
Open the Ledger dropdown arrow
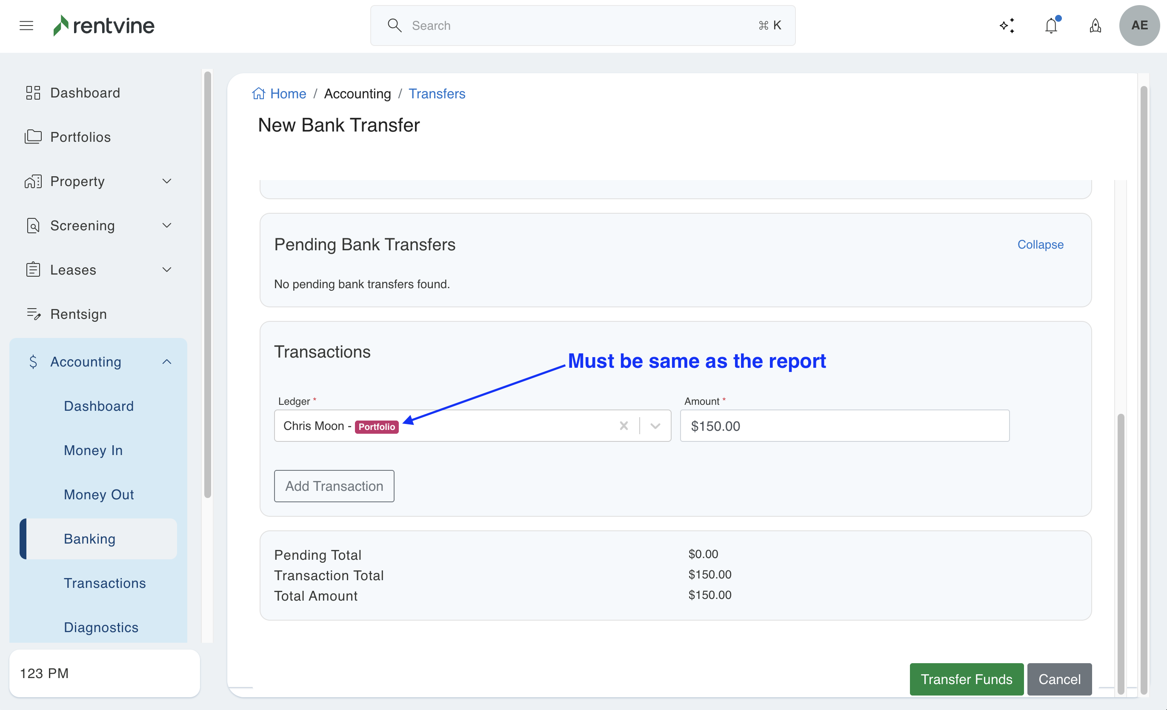655,426
